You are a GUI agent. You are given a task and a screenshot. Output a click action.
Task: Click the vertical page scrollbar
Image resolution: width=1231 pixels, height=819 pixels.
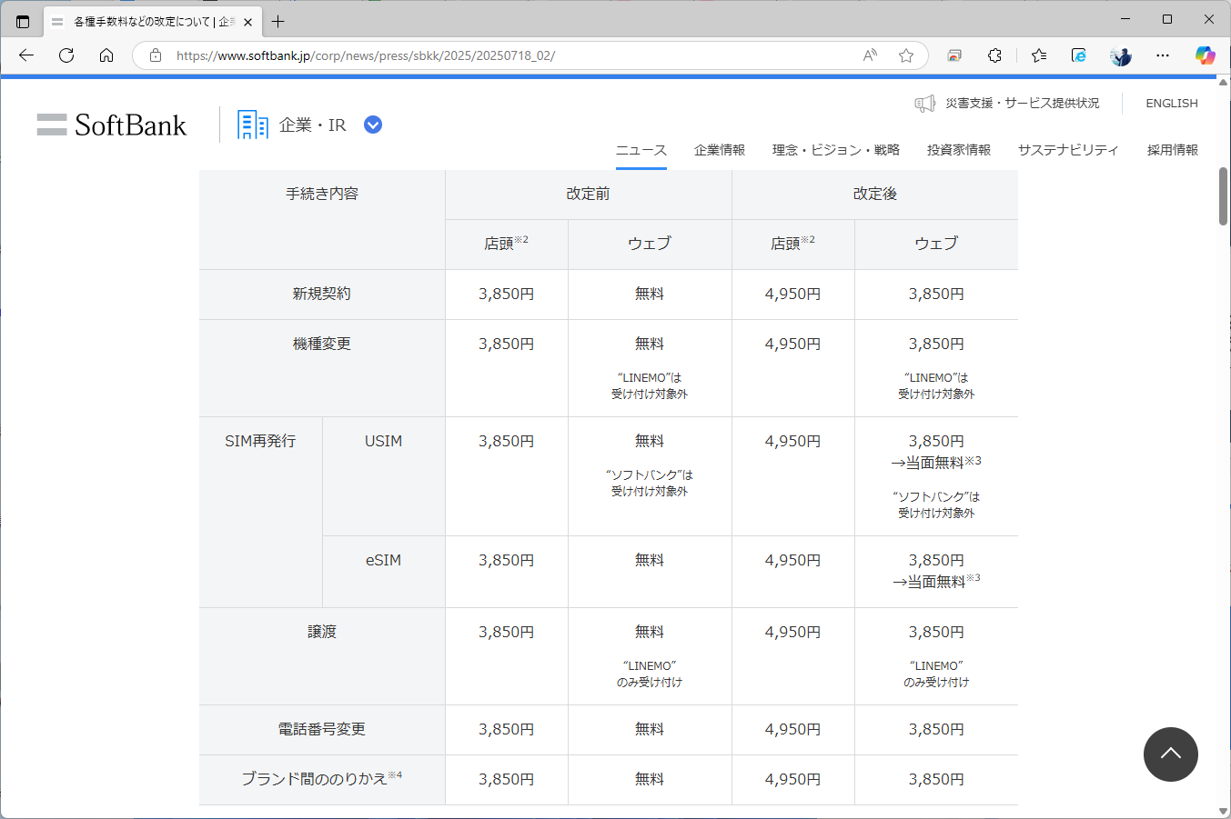1223,195
